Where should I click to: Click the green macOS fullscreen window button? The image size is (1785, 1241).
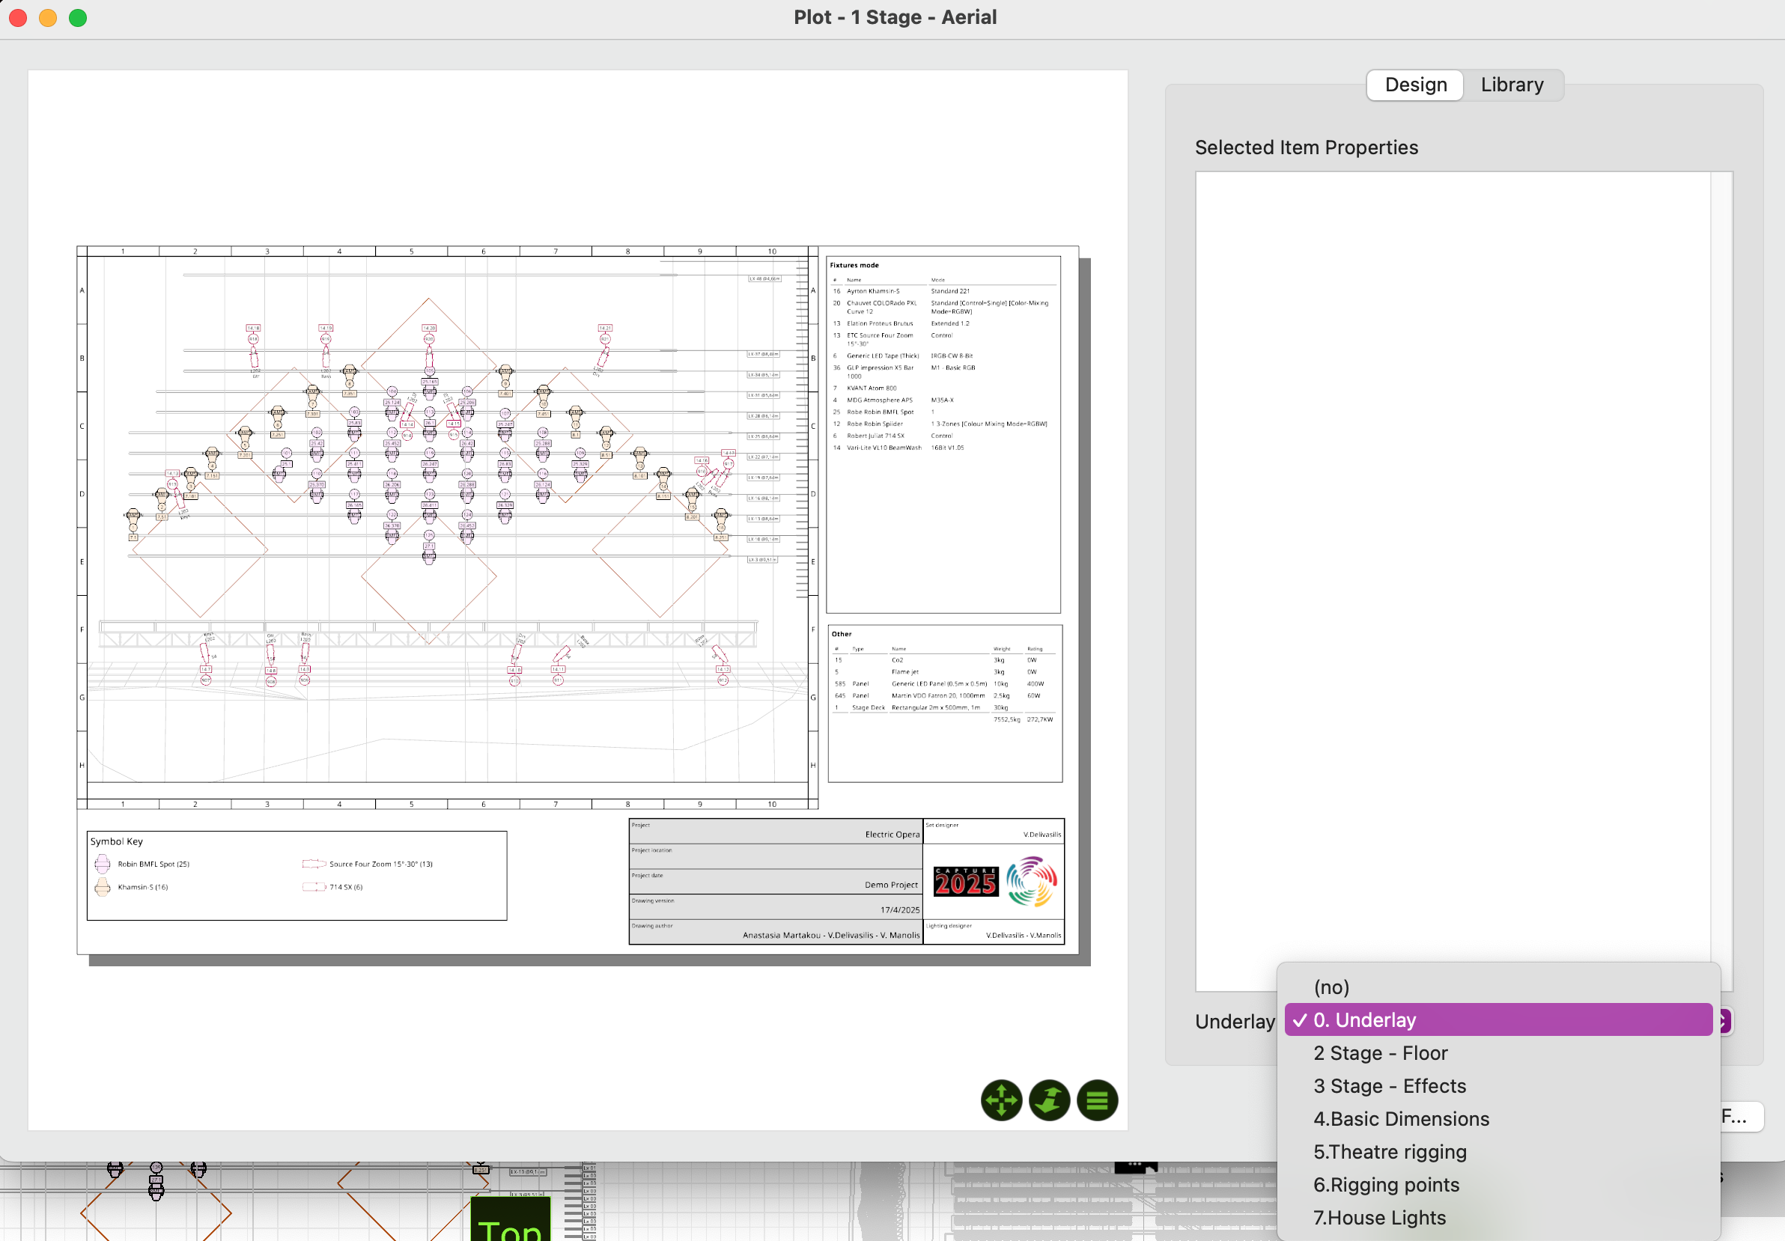pos(78,18)
